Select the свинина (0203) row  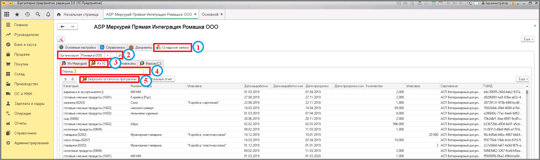click(x=293, y=103)
